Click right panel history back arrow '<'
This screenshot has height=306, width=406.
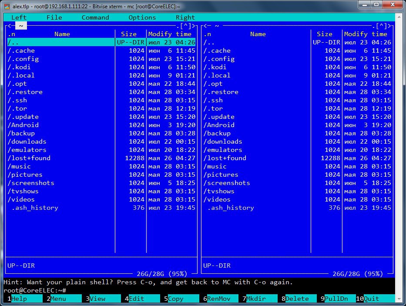click(x=205, y=26)
